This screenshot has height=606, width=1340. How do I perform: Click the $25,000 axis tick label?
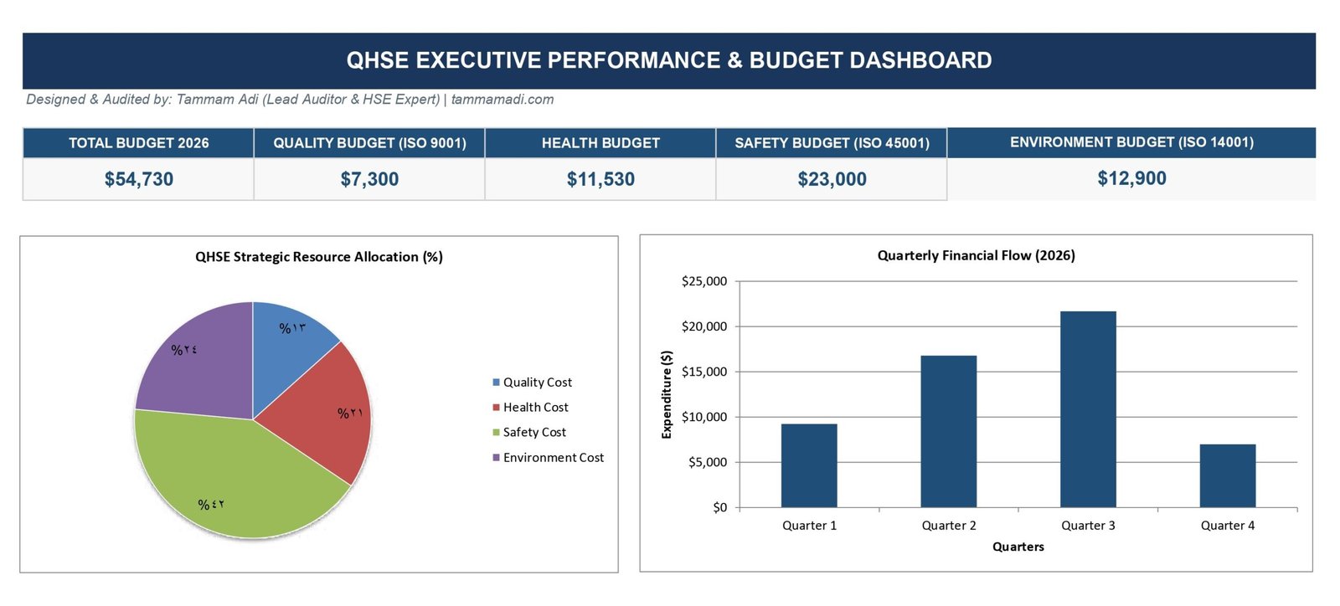point(704,281)
